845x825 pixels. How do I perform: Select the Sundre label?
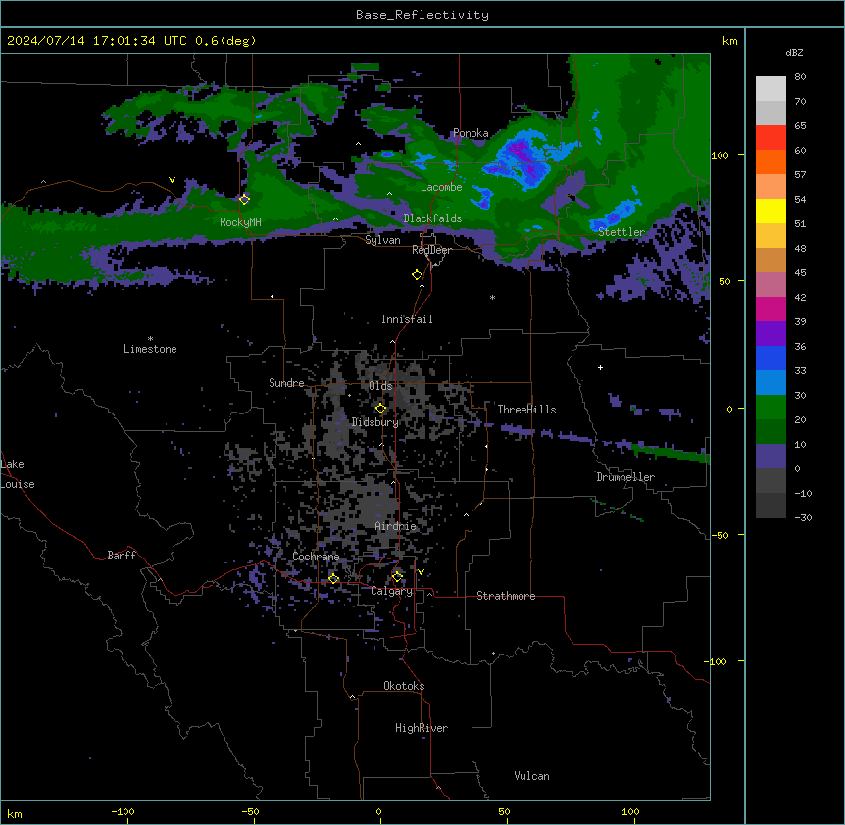[286, 383]
